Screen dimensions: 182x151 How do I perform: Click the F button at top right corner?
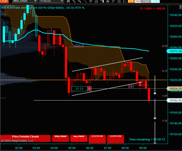click(x=181, y=7)
